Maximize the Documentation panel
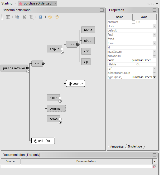The image size is (160, 175). (154, 155)
